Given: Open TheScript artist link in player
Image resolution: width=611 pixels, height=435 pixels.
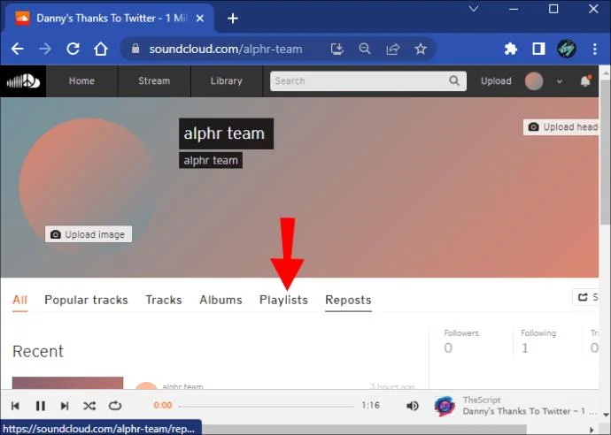Looking at the screenshot, I should click(482, 400).
